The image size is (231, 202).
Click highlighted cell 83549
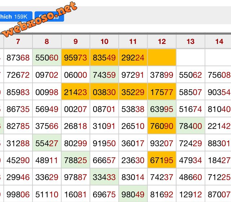[104, 58]
